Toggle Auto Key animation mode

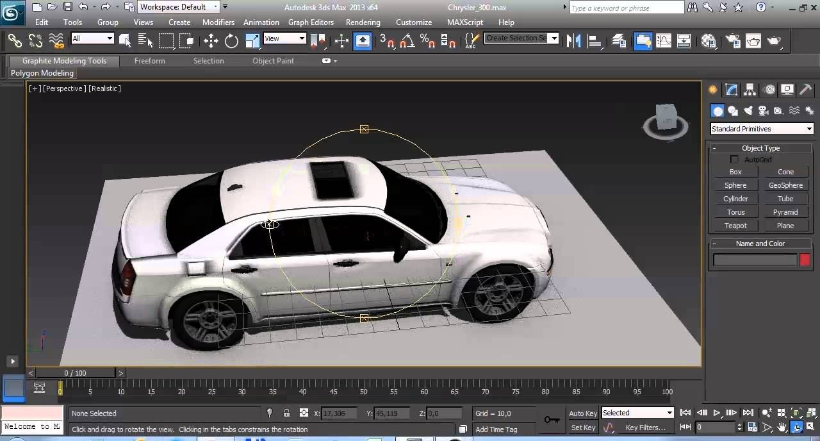[583, 413]
